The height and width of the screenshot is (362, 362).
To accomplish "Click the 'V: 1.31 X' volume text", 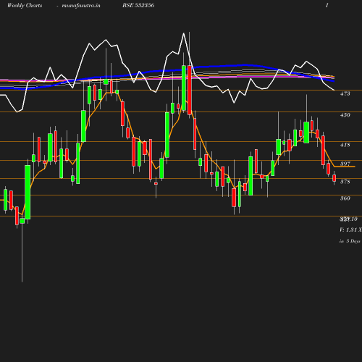I will [350, 230].
